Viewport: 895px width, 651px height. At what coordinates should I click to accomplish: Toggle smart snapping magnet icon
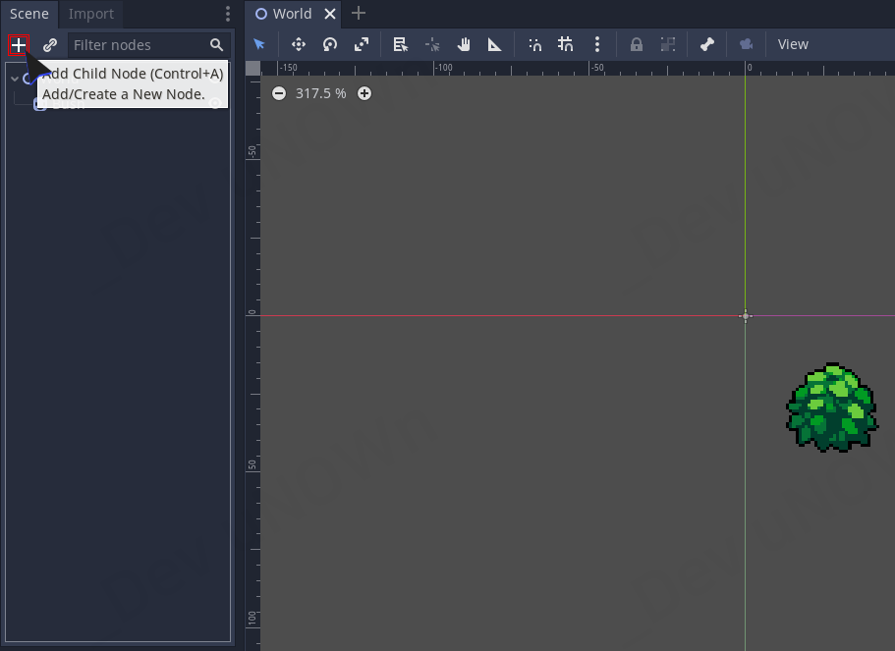(x=534, y=44)
